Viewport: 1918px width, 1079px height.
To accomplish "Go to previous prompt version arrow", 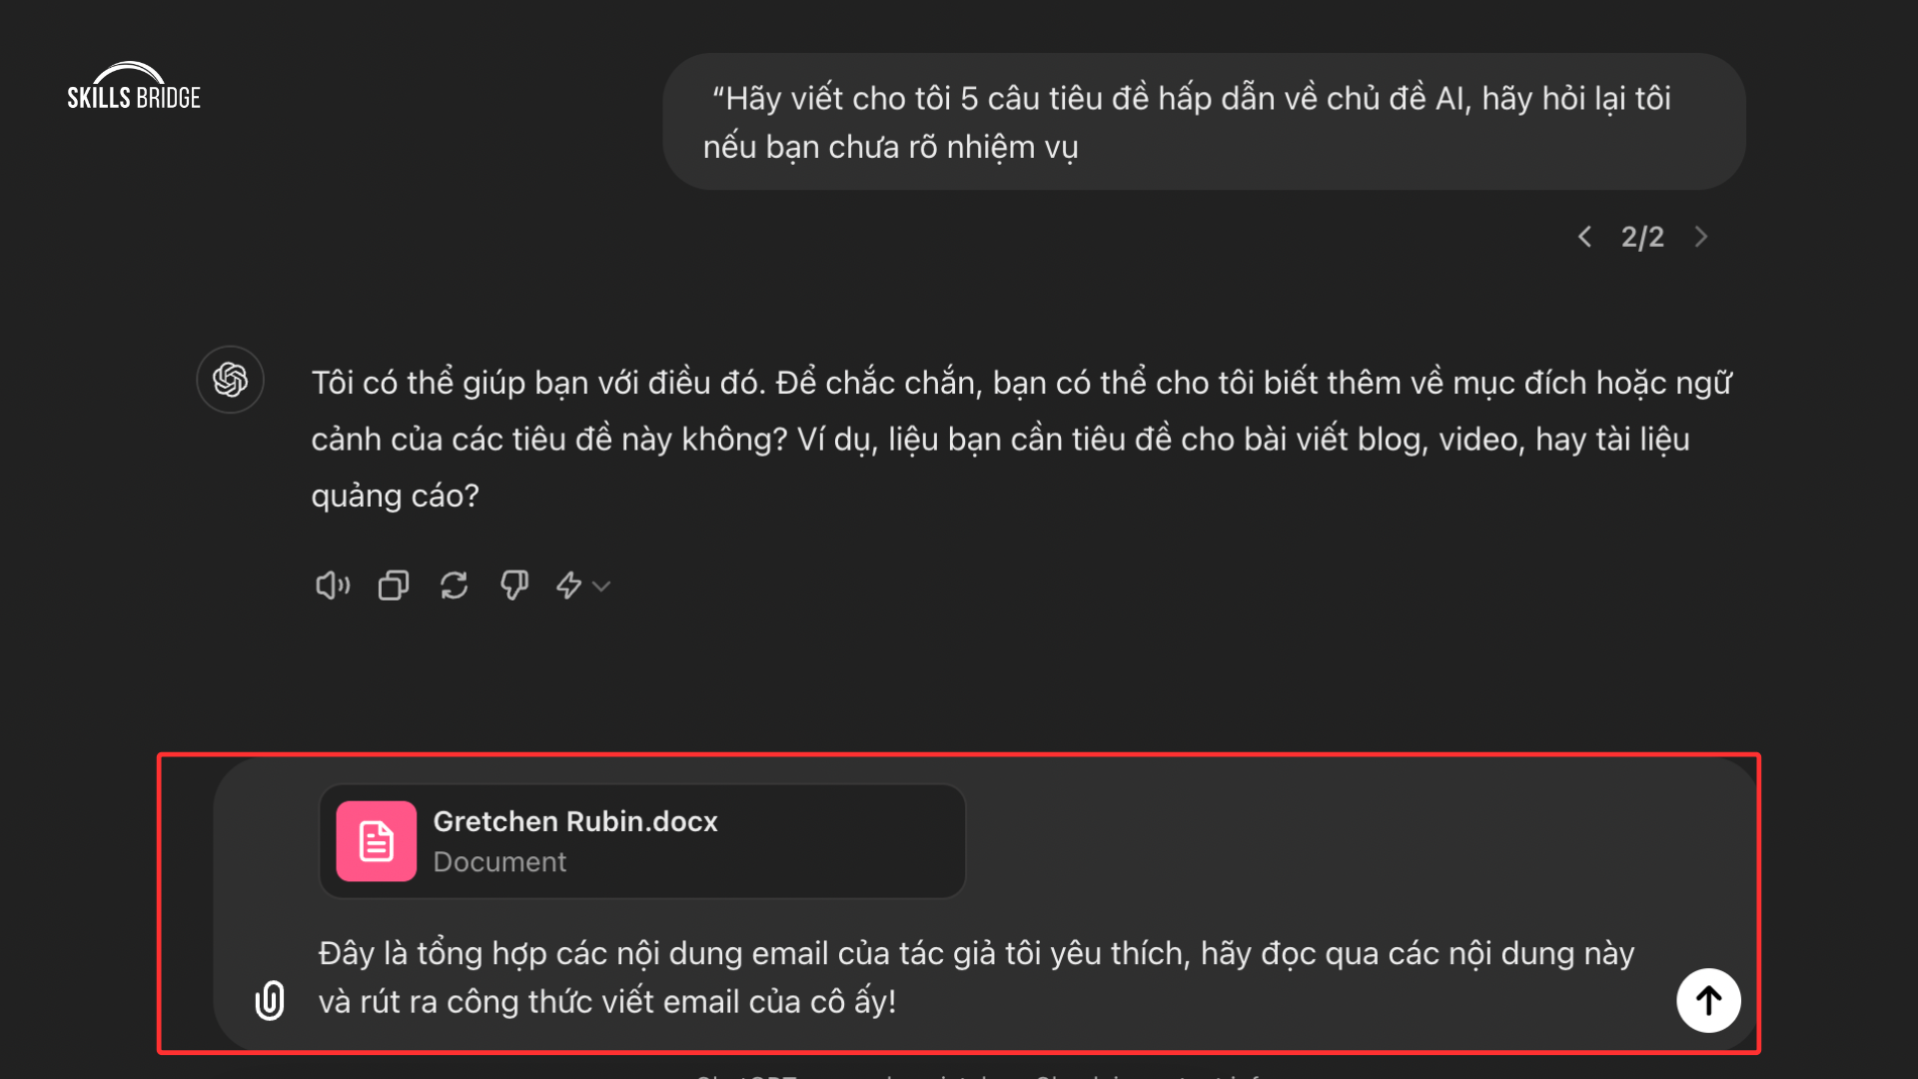I will (x=1584, y=237).
